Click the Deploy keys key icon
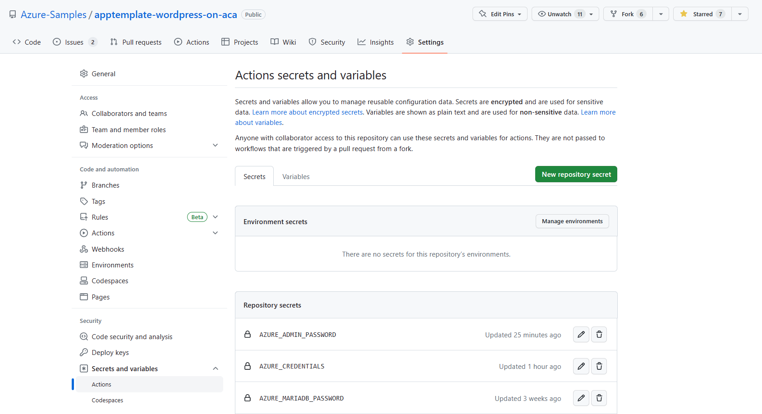 (x=84, y=353)
